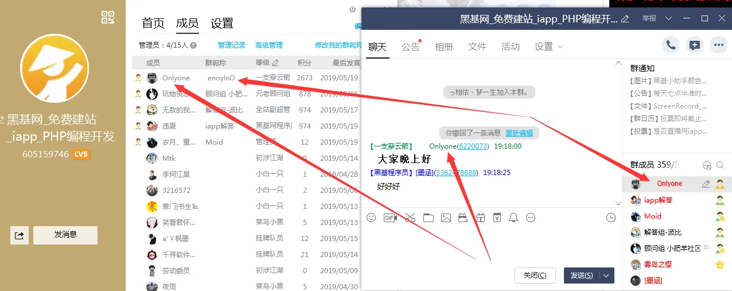Sort member list by 最后发言 column
This screenshot has width=732, height=291.
(x=346, y=63)
